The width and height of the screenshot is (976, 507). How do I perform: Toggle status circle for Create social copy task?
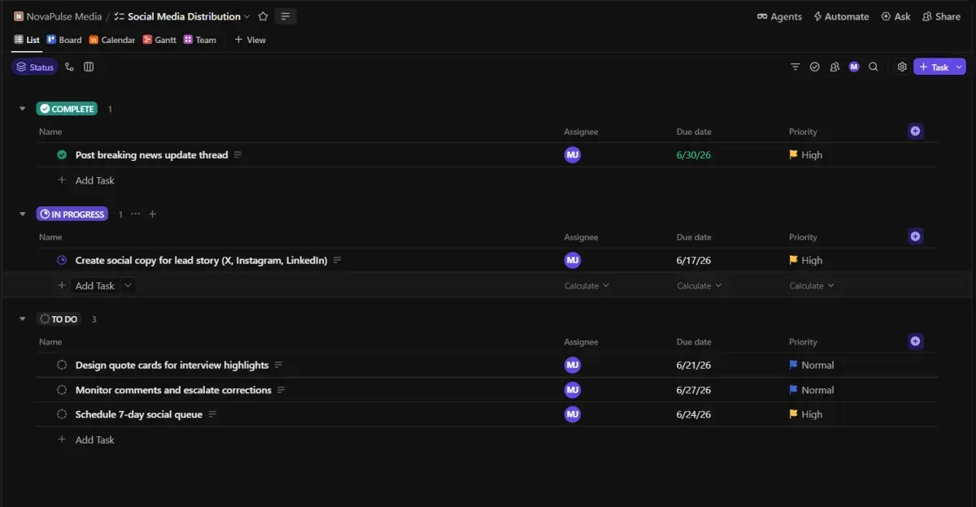coord(62,261)
